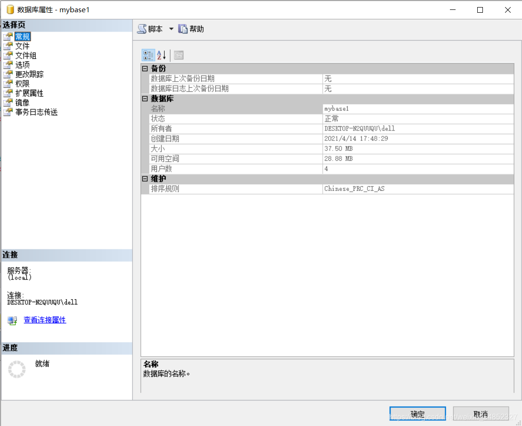Click the 维护 category header
This screenshot has width=522, height=426.
click(328, 179)
